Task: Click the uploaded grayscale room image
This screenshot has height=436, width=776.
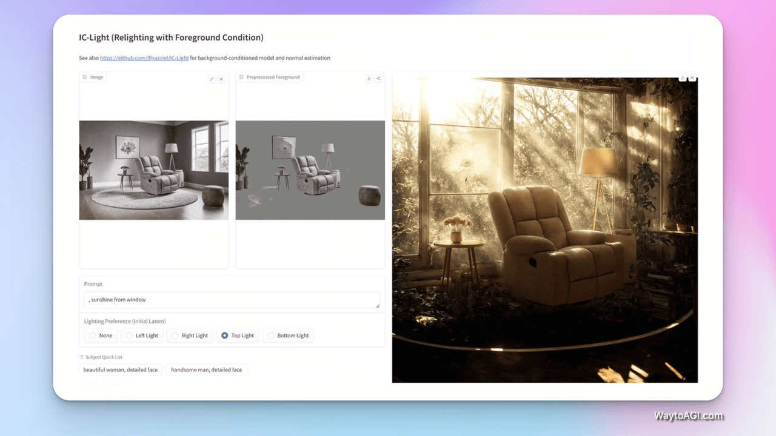Action: (154, 170)
